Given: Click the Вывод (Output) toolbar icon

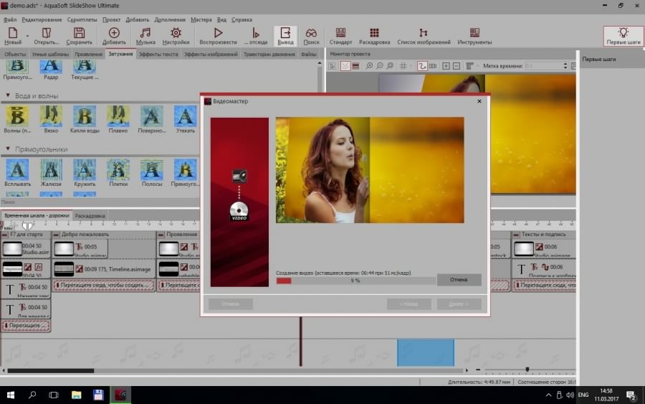Looking at the screenshot, I should click(285, 34).
